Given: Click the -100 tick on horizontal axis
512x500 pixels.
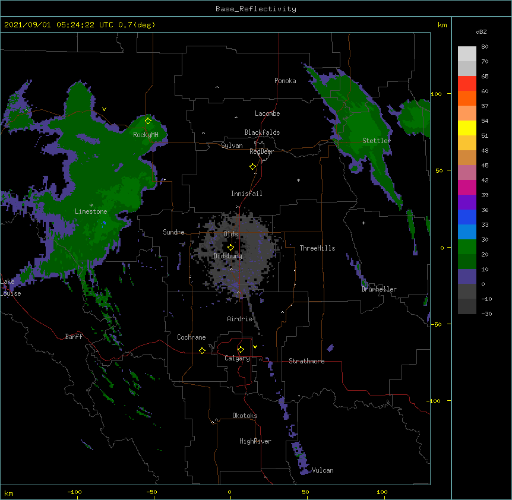Looking at the screenshot, I should 74,492.
